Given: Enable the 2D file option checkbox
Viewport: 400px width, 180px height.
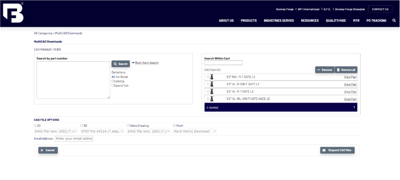Looking at the screenshot, I should (35, 126).
